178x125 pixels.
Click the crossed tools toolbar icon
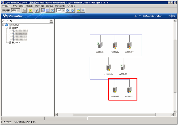coord(52,10)
